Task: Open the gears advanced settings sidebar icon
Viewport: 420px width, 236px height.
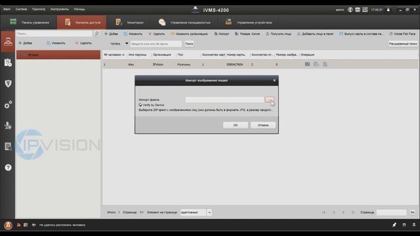Action: click(8, 105)
